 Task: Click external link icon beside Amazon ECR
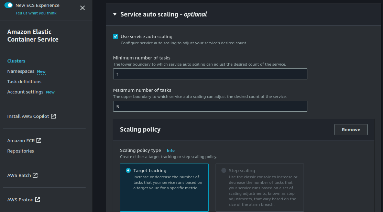[x=39, y=141]
